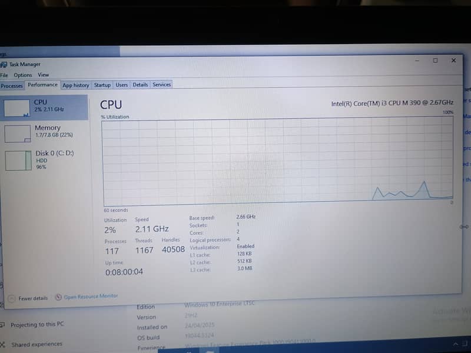Viewport: 471px width, 353px height.
Task: Click the Logical processors label
Action: (210, 240)
